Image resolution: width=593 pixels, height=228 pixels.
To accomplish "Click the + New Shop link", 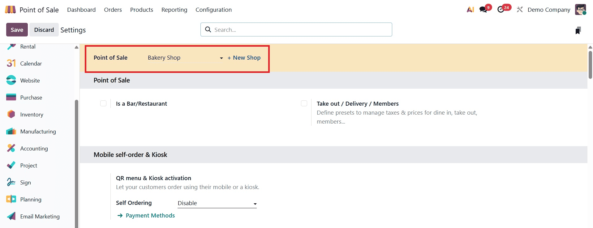I will pyautogui.click(x=244, y=58).
